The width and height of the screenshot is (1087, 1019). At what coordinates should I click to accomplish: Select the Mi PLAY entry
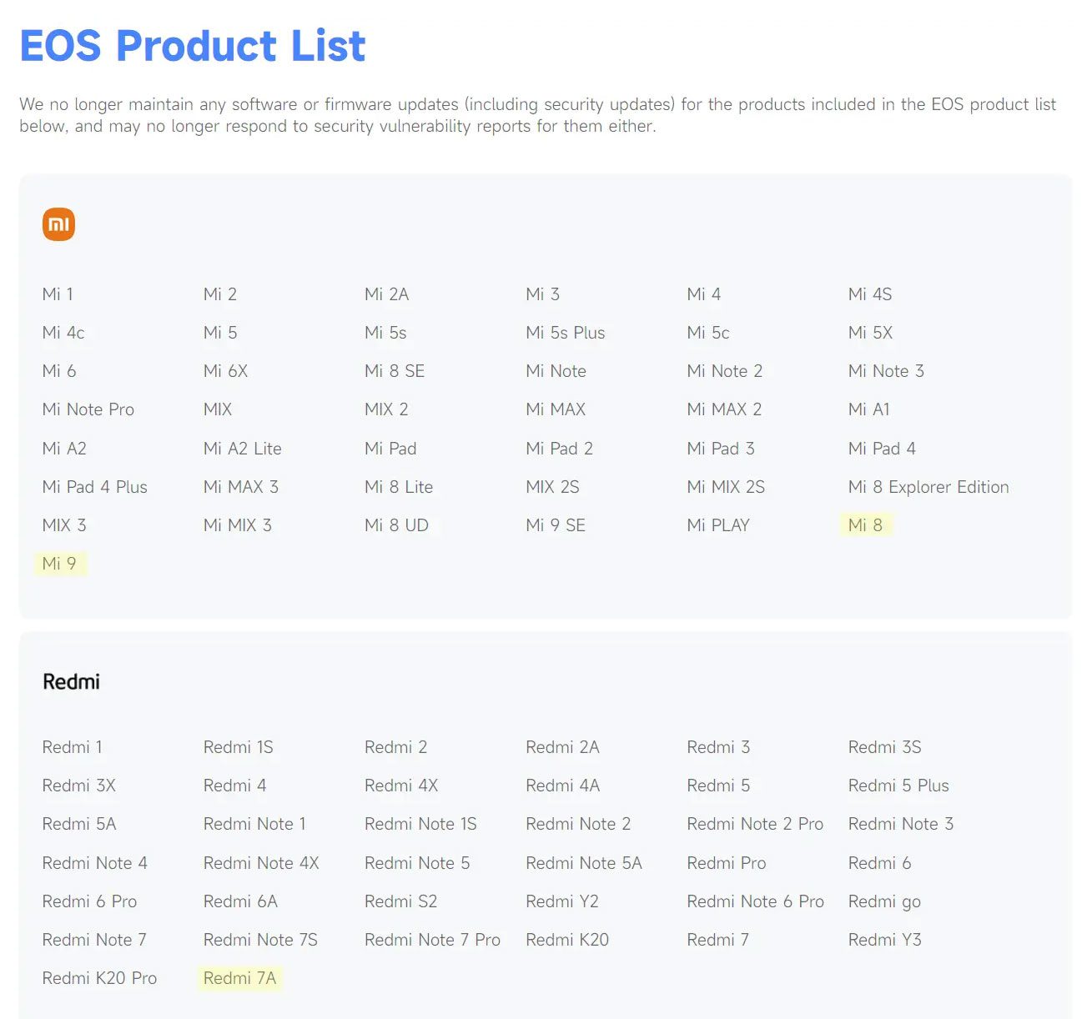[x=717, y=525]
